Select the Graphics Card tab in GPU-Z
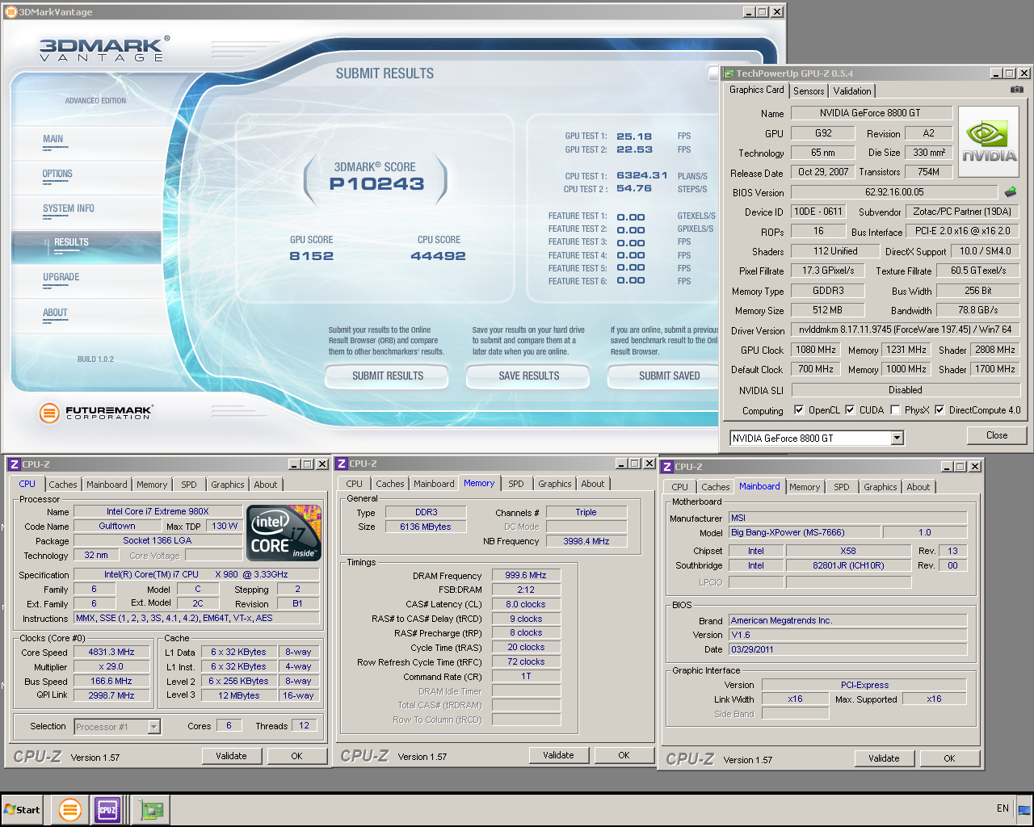Viewport: 1034px width, 827px height. (756, 90)
